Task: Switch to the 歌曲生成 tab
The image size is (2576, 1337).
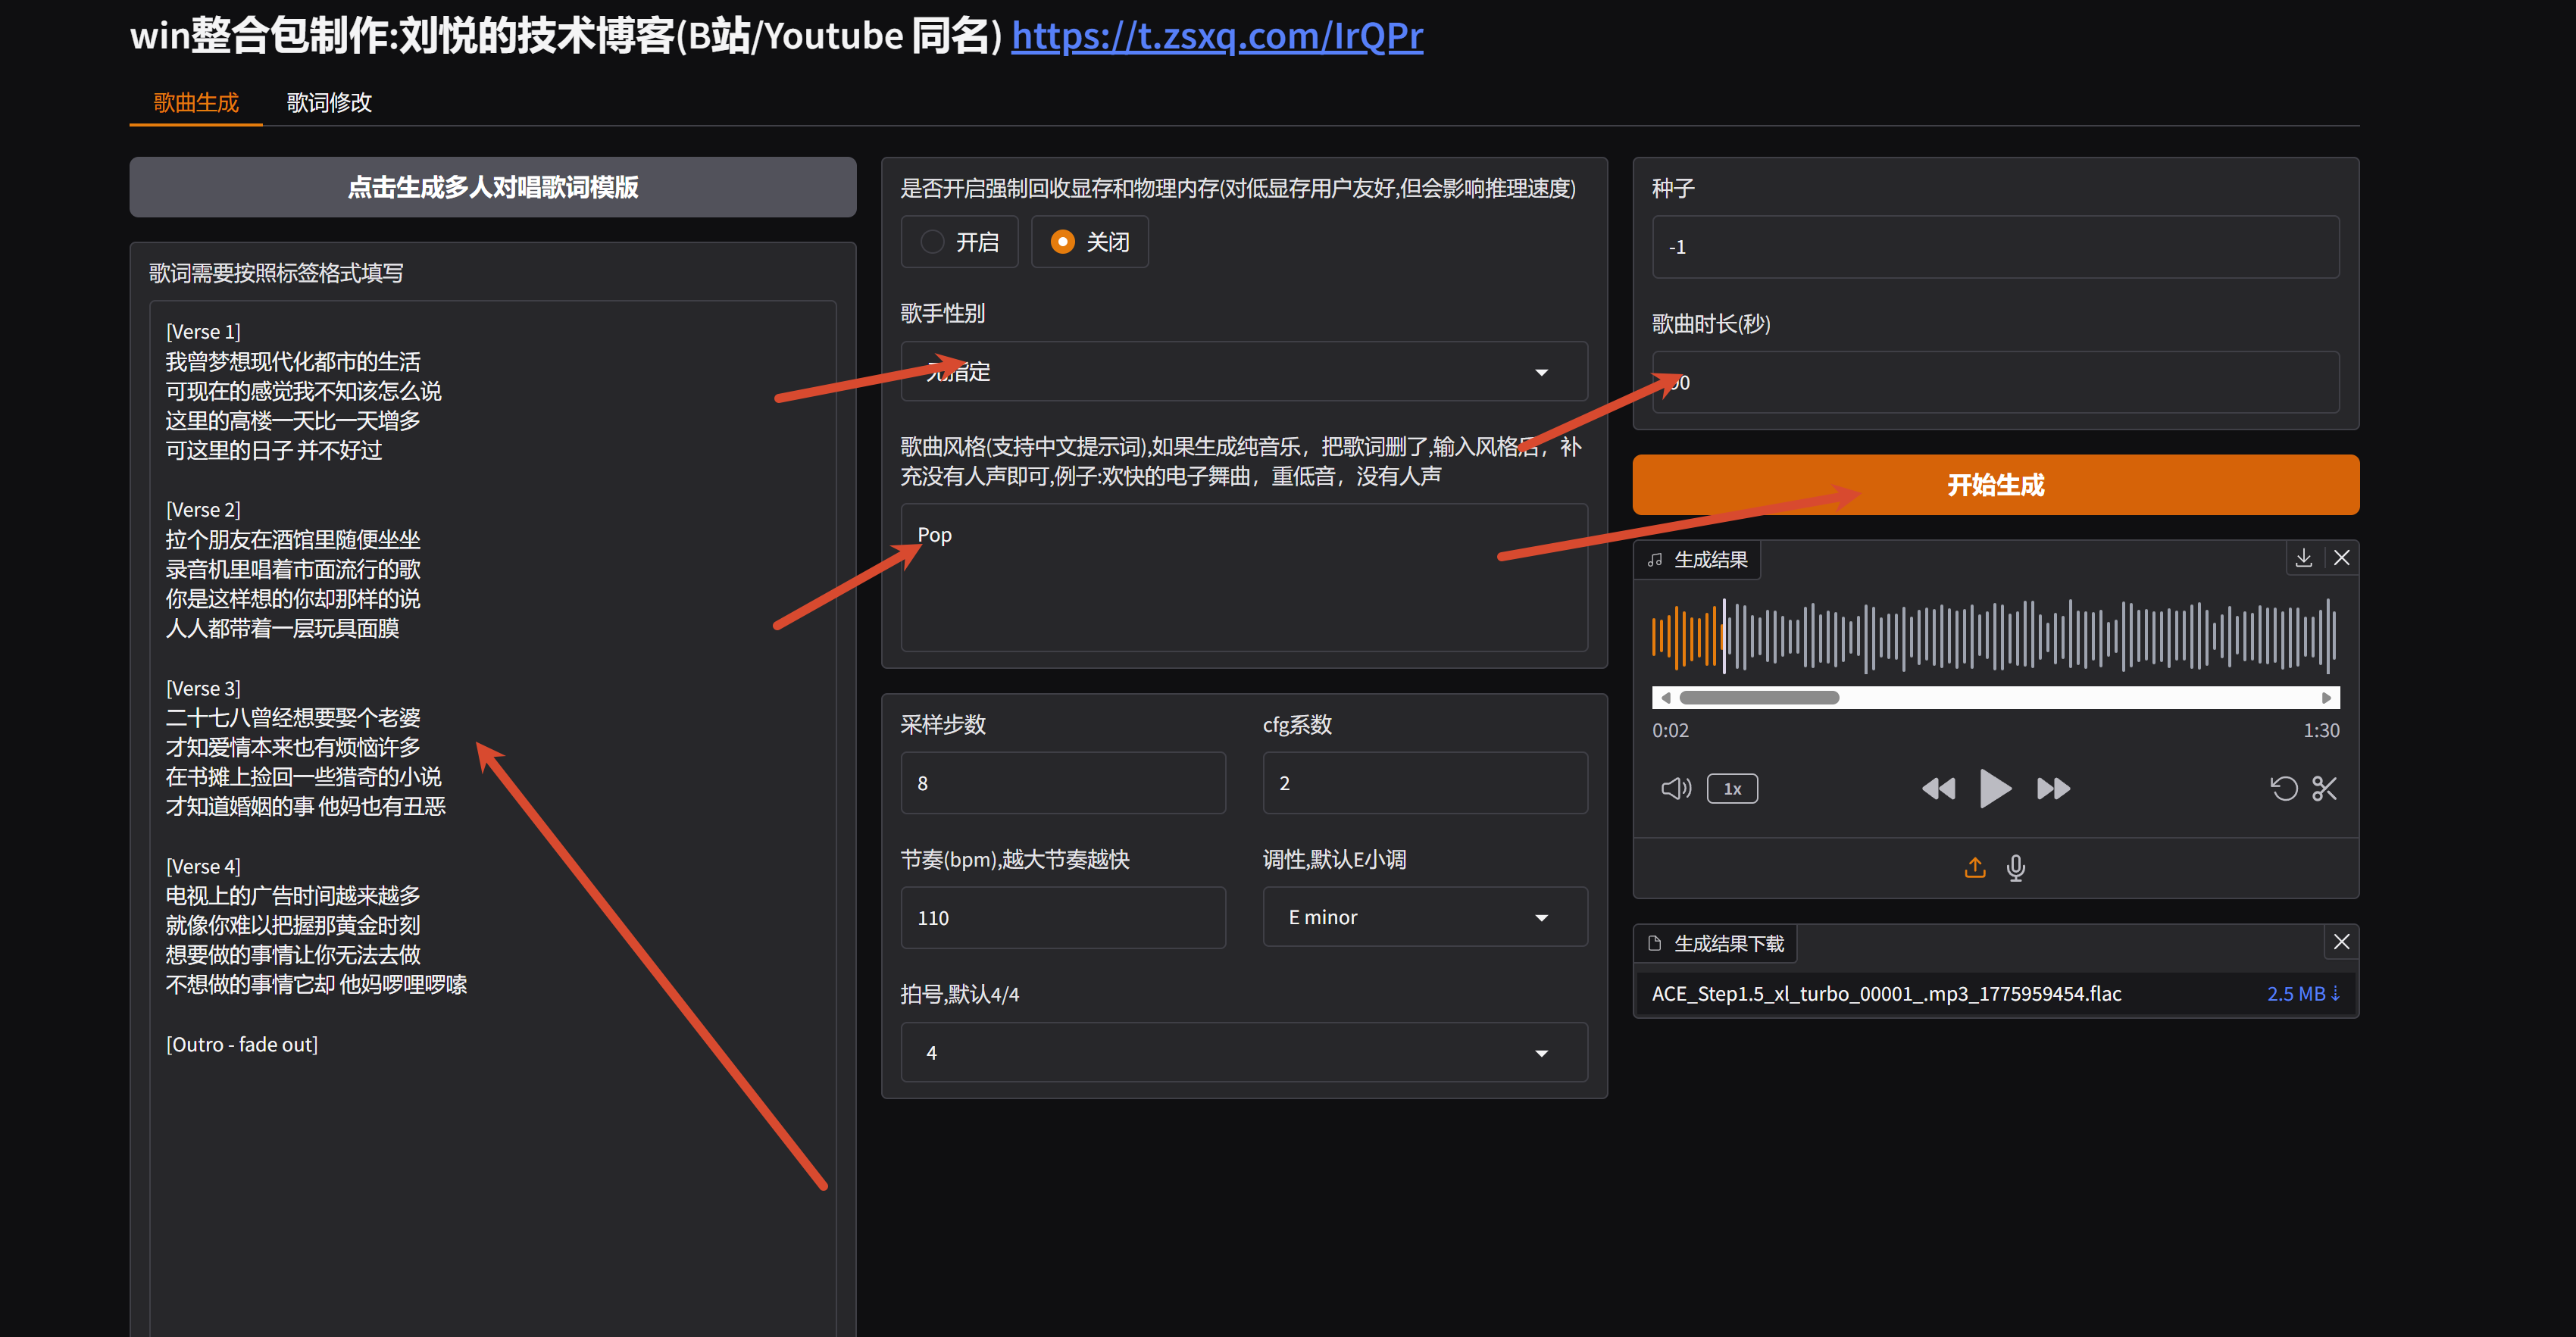Action: pos(196,103)
